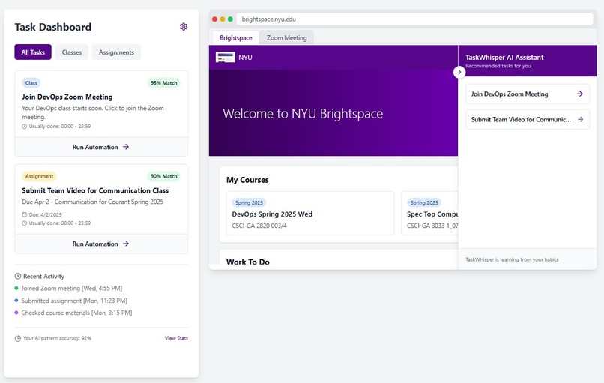Click the My Courses heading
Screen dimensions: 604x383
click(247, 180)
